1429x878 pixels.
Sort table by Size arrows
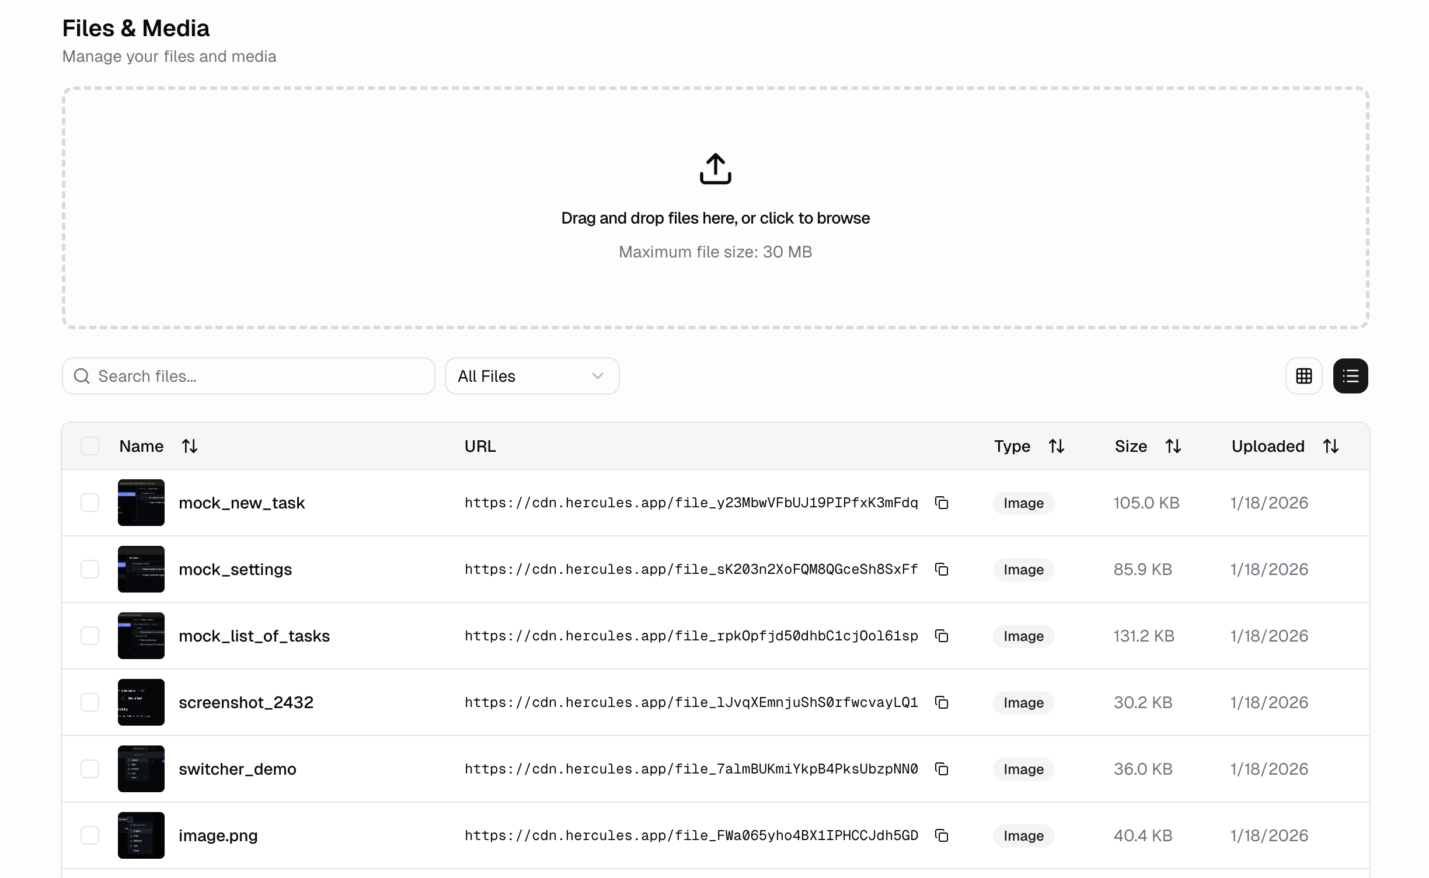click(1173, 447)
